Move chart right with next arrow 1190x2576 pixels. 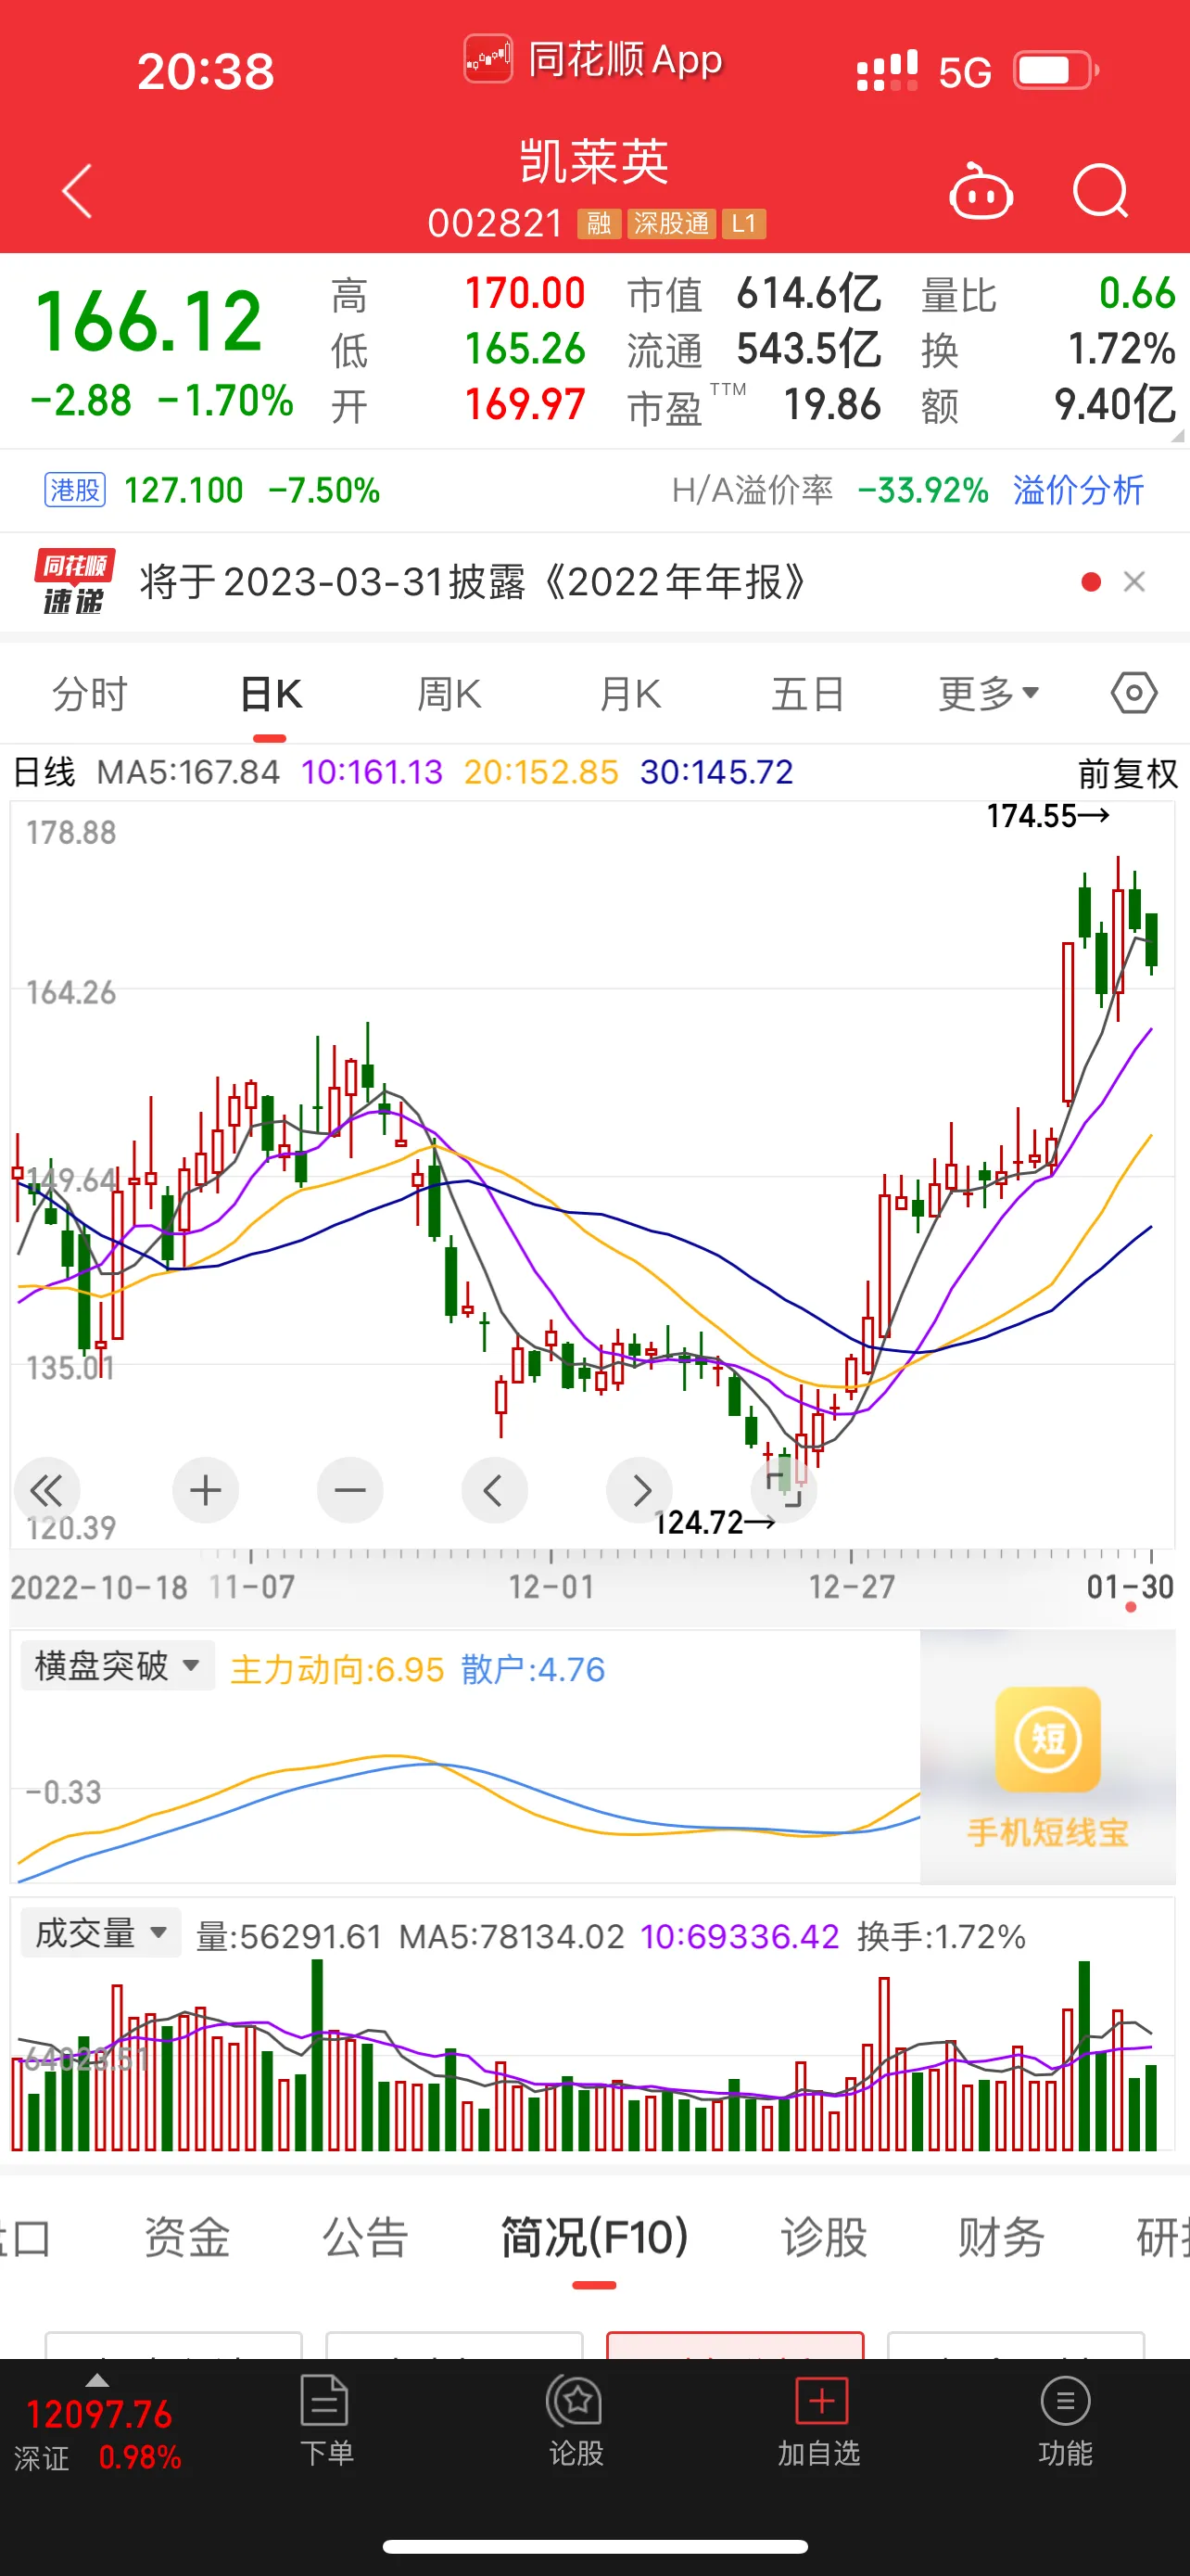tap(639, 1490)
